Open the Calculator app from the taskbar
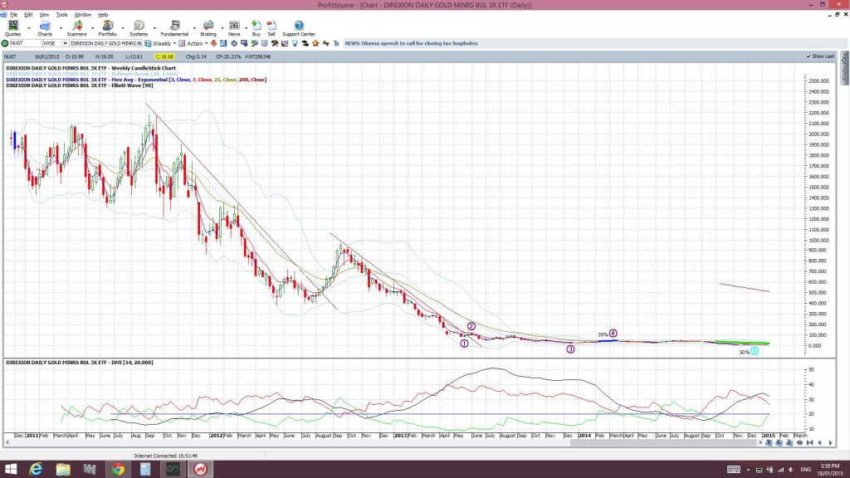The image size is (850, 478). (x=145, y=470)
